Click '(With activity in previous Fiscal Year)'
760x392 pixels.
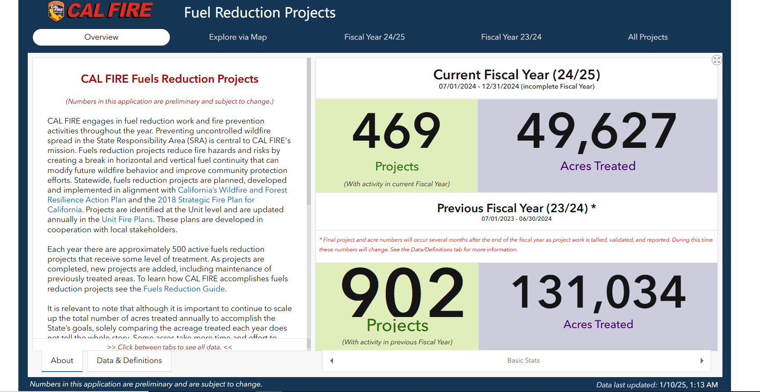[397, 342]
